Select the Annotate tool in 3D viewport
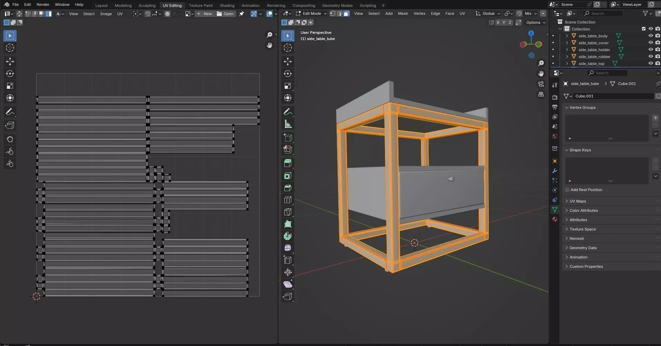Image resolution: width=661 pixels, height=346 pixels. (288, 112)
